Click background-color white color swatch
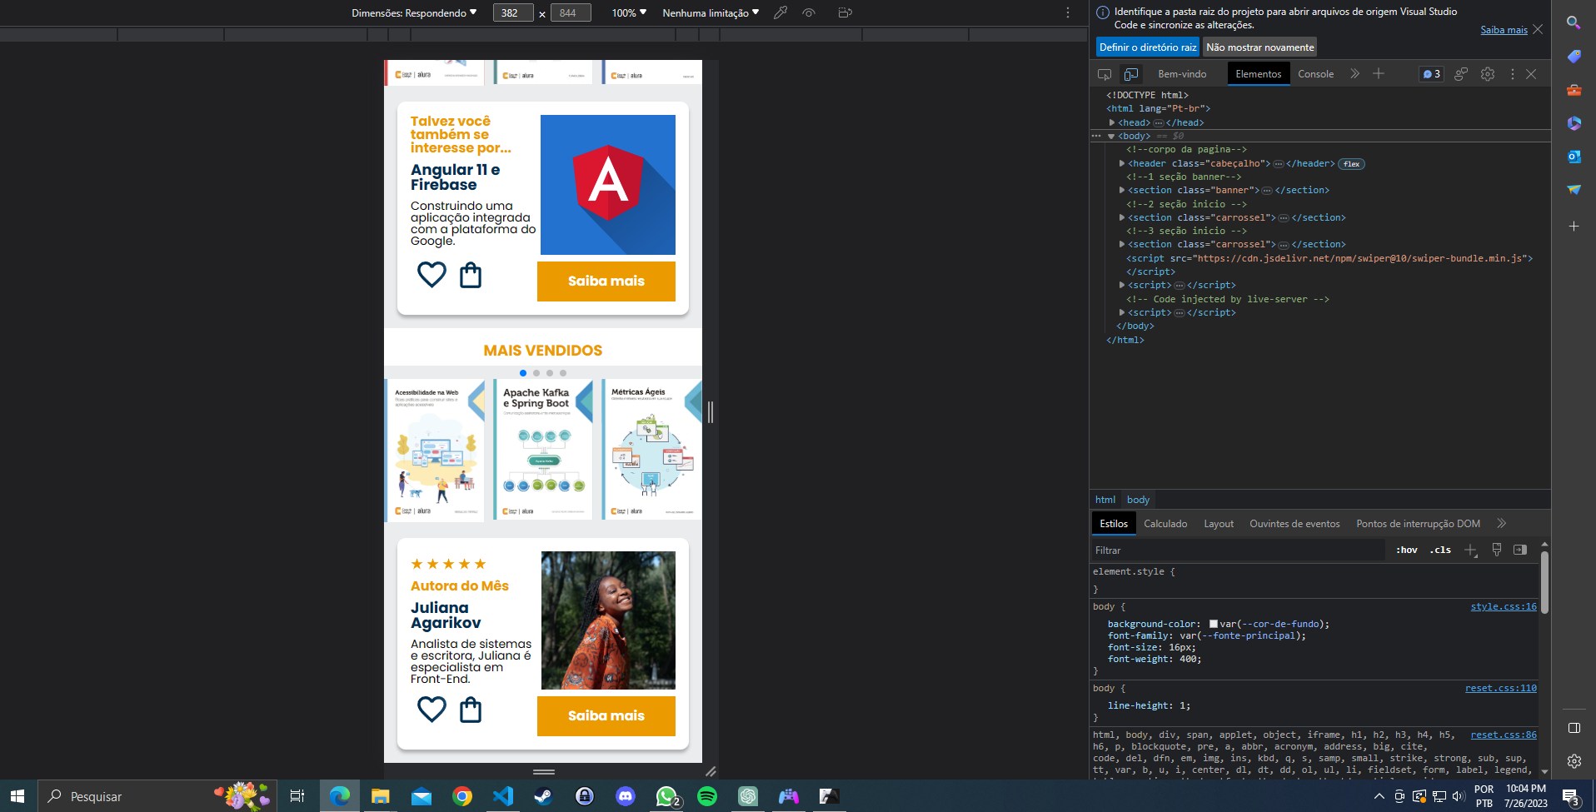Image resolution: width=1596 pixels, height=812 pixels. coord(1214,624)
